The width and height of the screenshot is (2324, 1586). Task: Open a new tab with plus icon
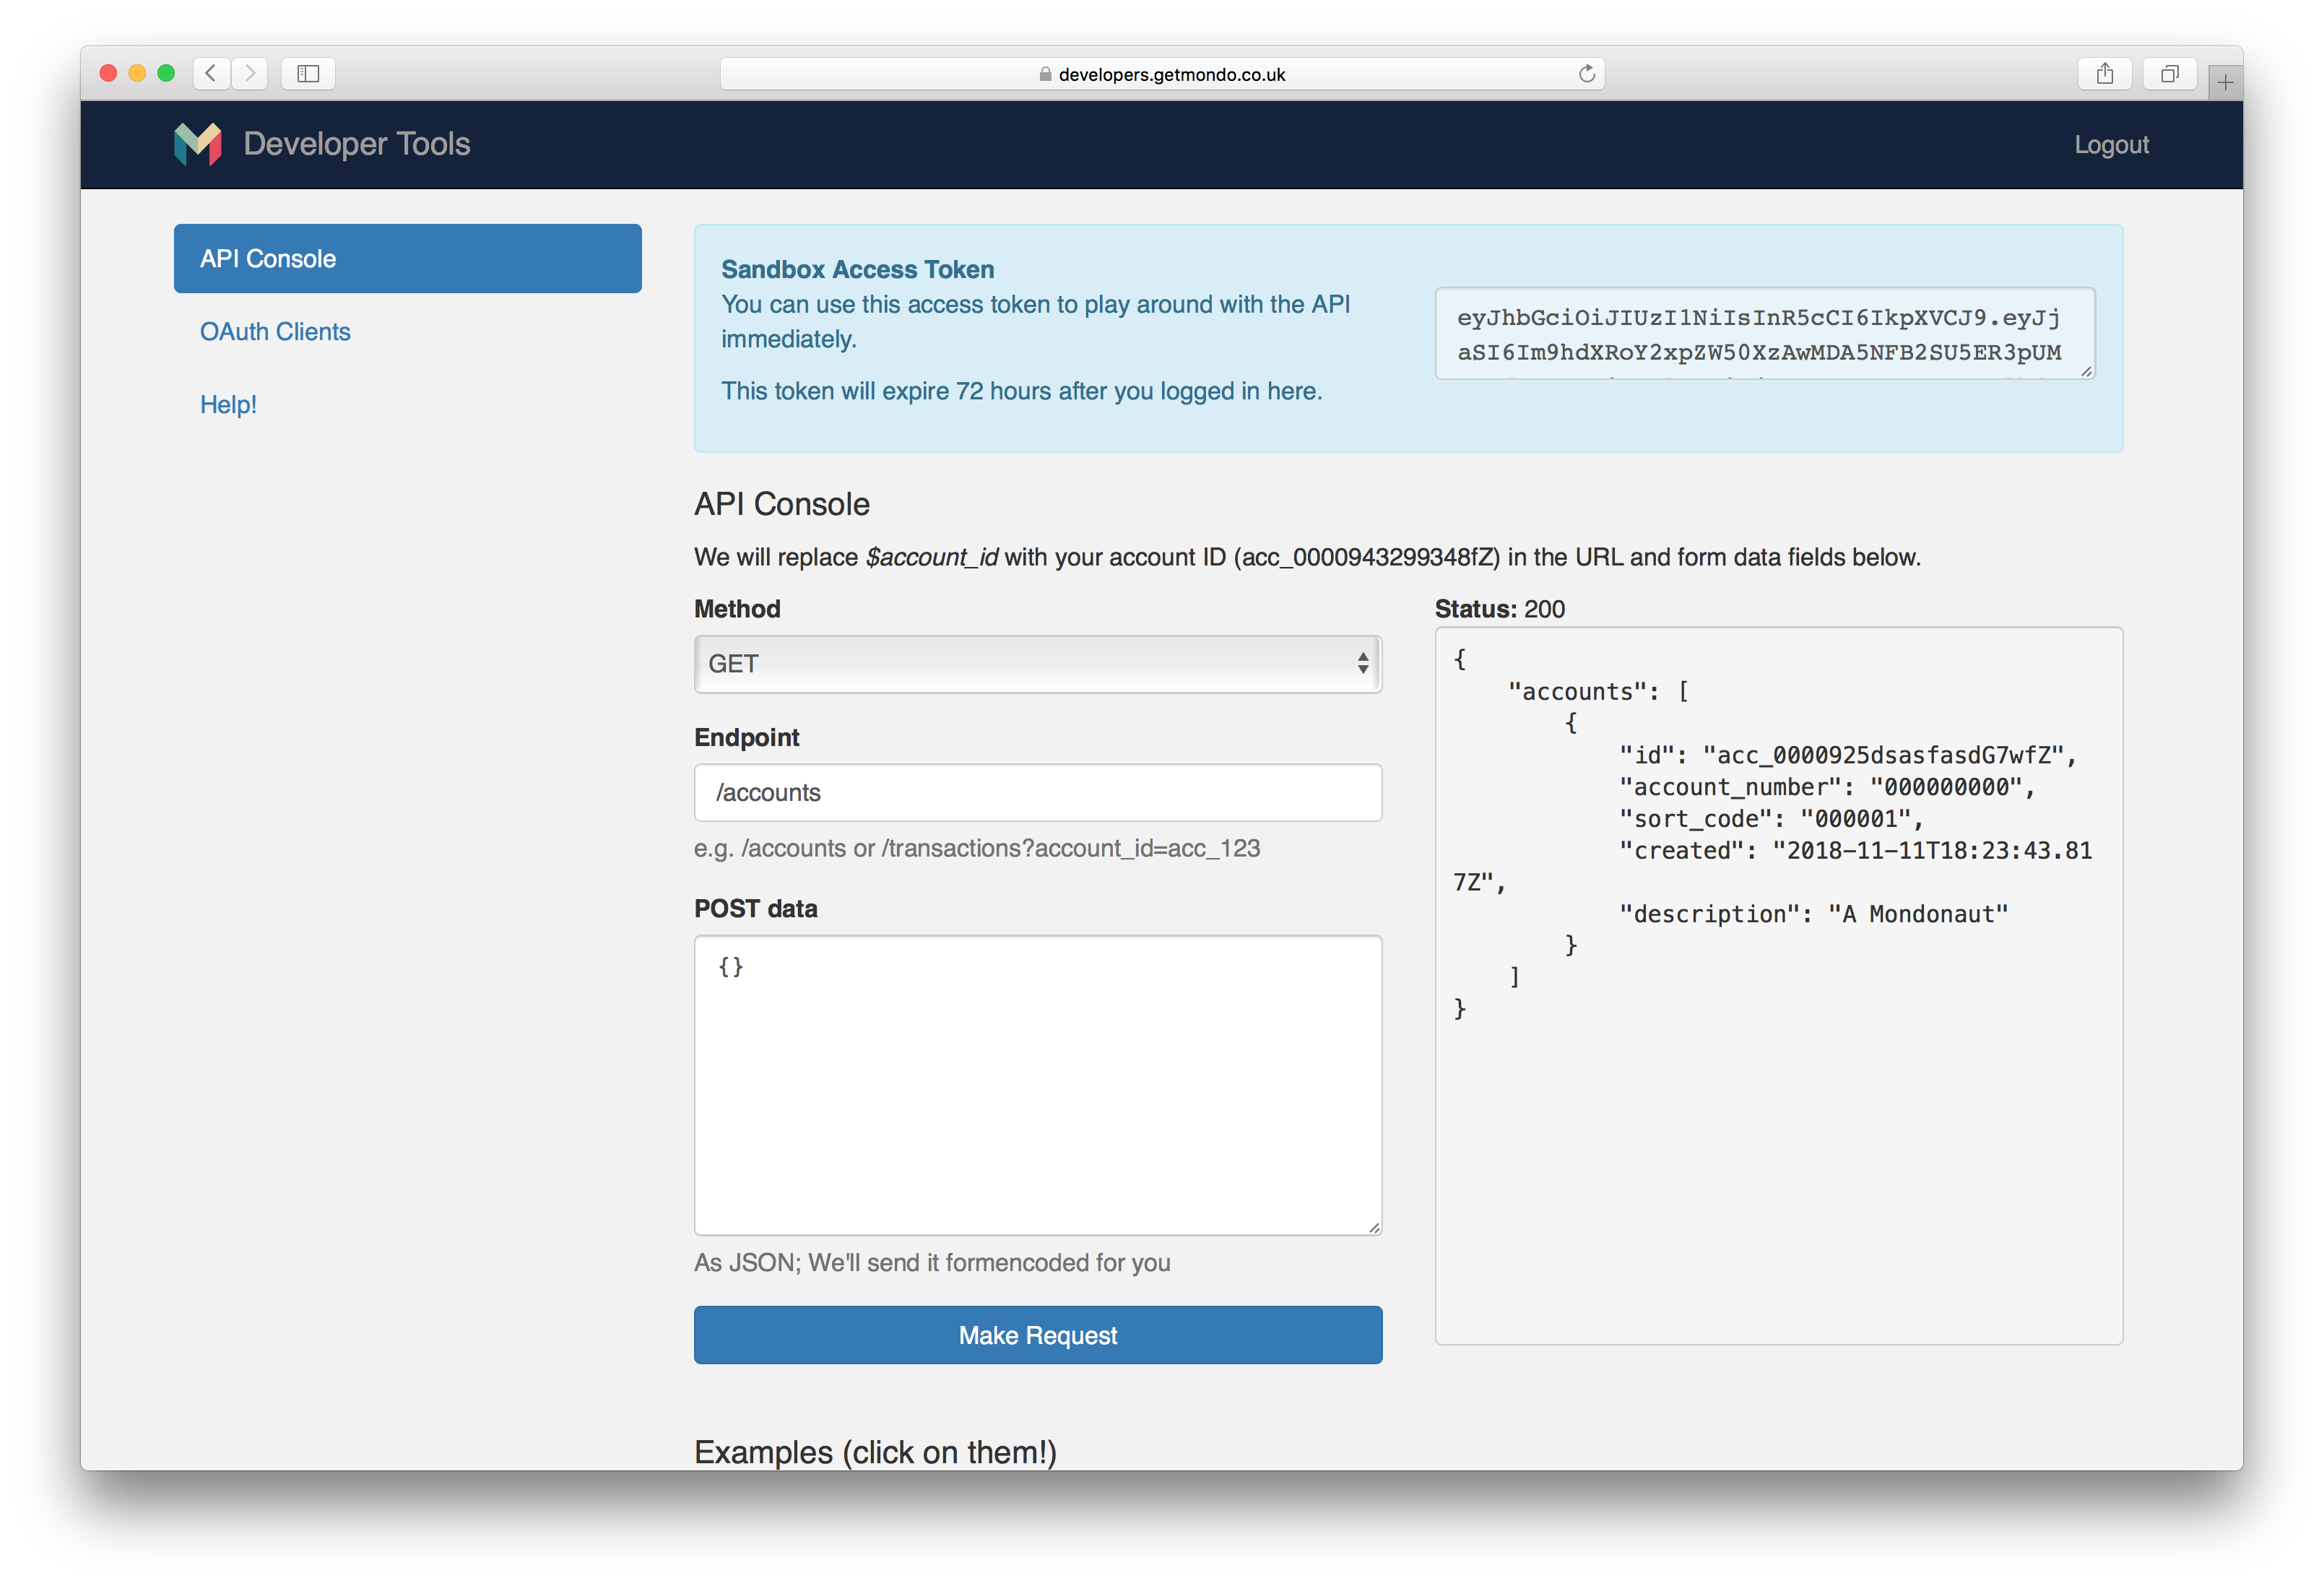(x=2225, y=82)
